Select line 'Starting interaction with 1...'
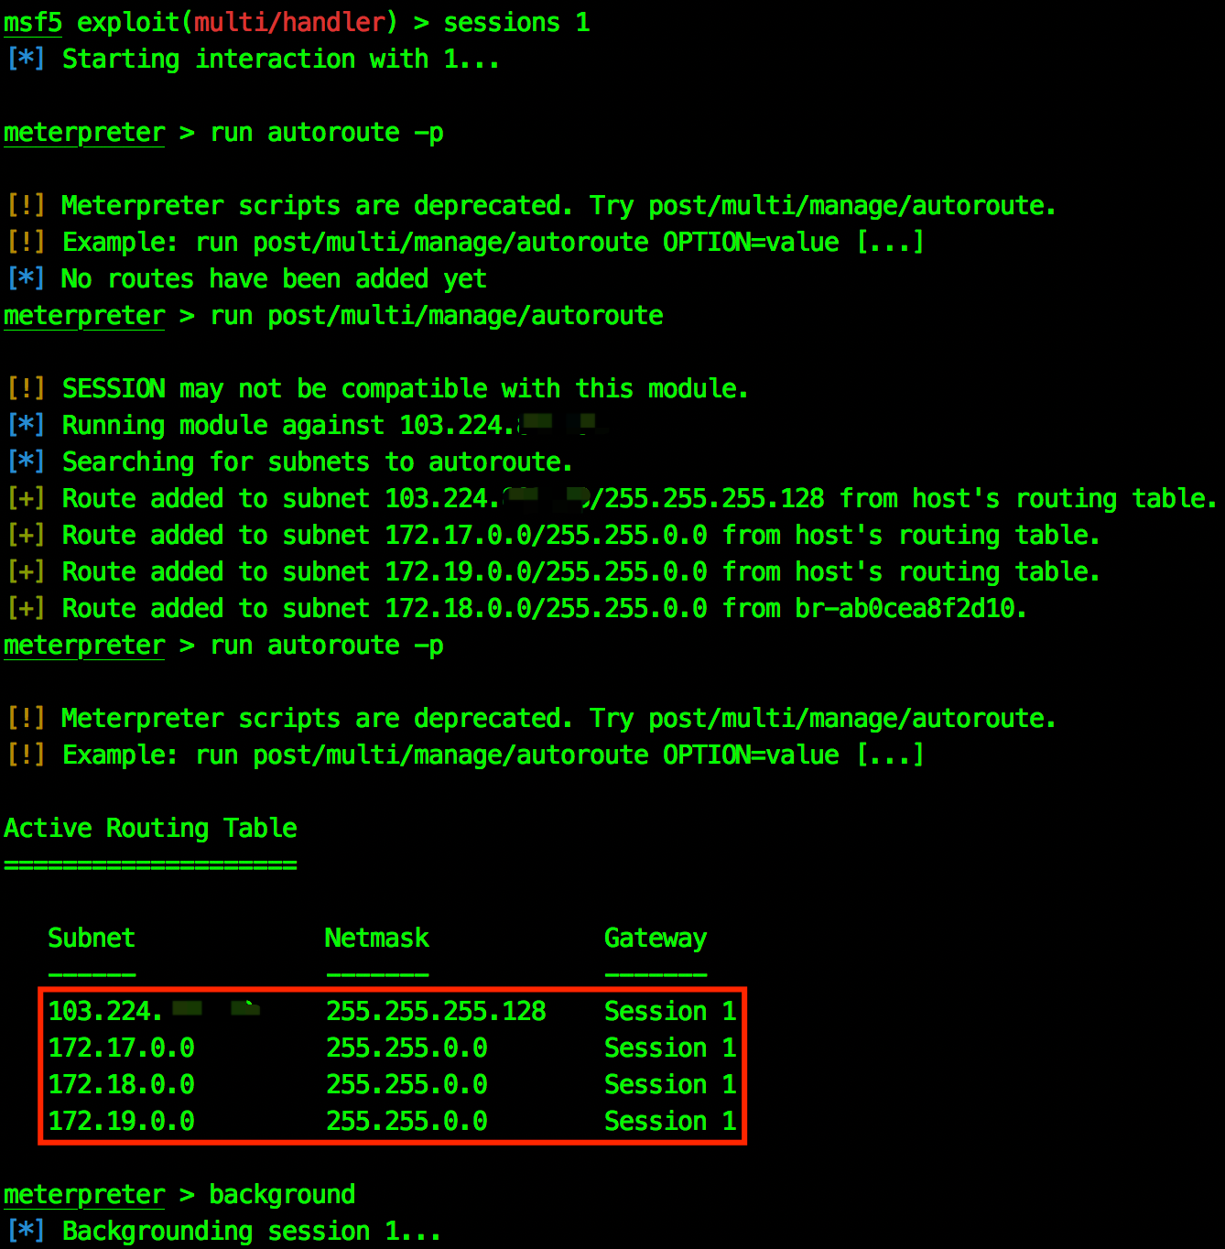The width and height of the screenshot is (1225, 1249). 253,59
